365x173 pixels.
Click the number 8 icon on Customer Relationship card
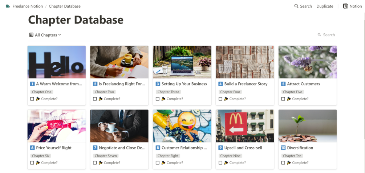coord(158,148)
